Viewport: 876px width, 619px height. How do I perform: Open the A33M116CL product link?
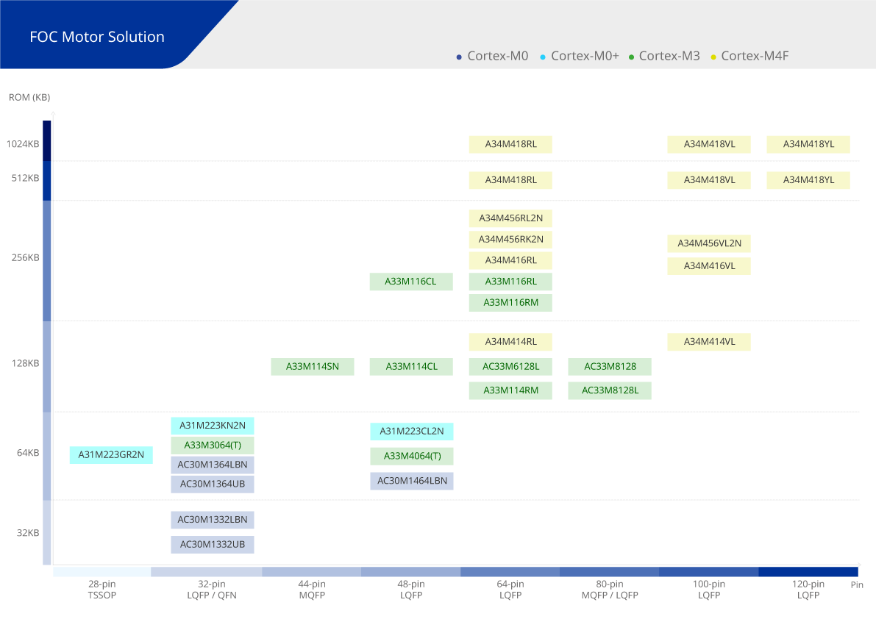pyautogui.click(x=411, y=282)
